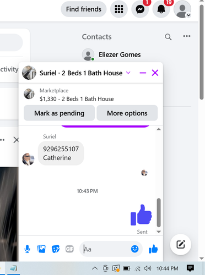
Task: Attach a photo using the image icon
Action: [x=41, y=249]
